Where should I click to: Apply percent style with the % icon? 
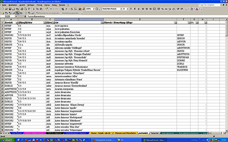pyautogui.click(x=163, y=9)
